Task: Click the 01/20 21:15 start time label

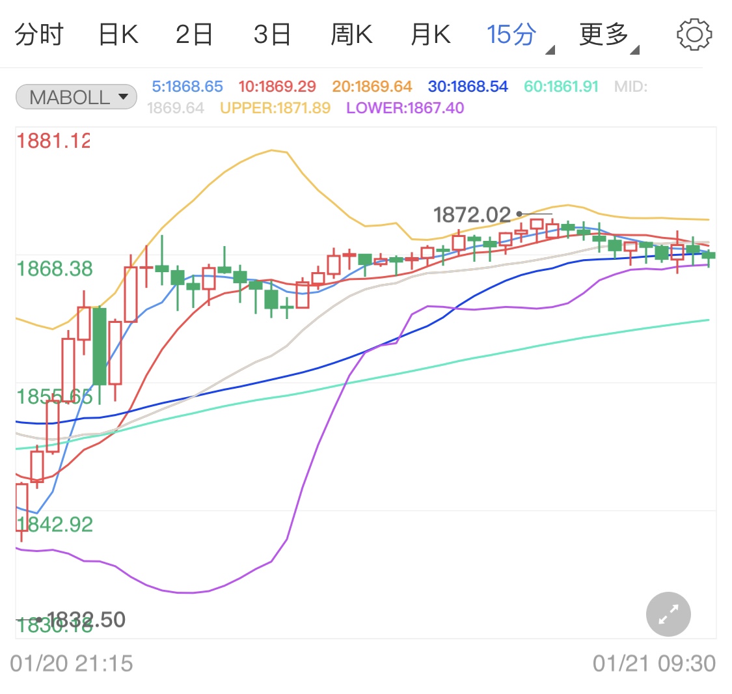Action: tap(72, 663)
